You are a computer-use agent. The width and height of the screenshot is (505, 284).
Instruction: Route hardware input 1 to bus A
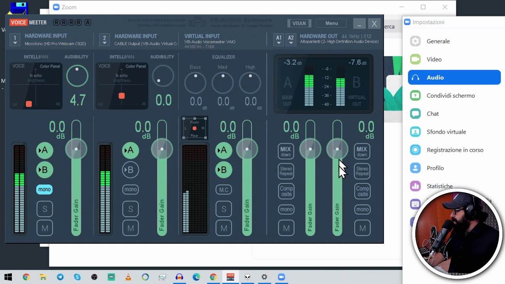point(45,150)
